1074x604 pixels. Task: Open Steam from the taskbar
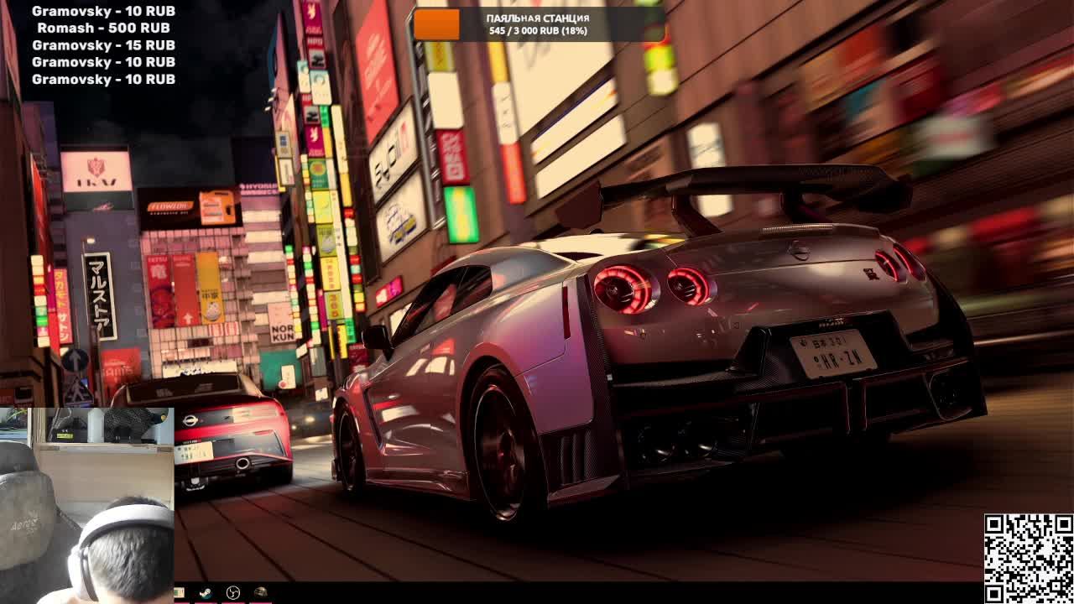206,593
